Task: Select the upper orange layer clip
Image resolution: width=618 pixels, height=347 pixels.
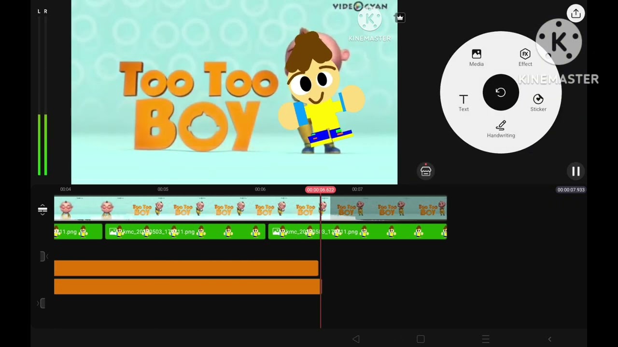Action: point(186,268)
